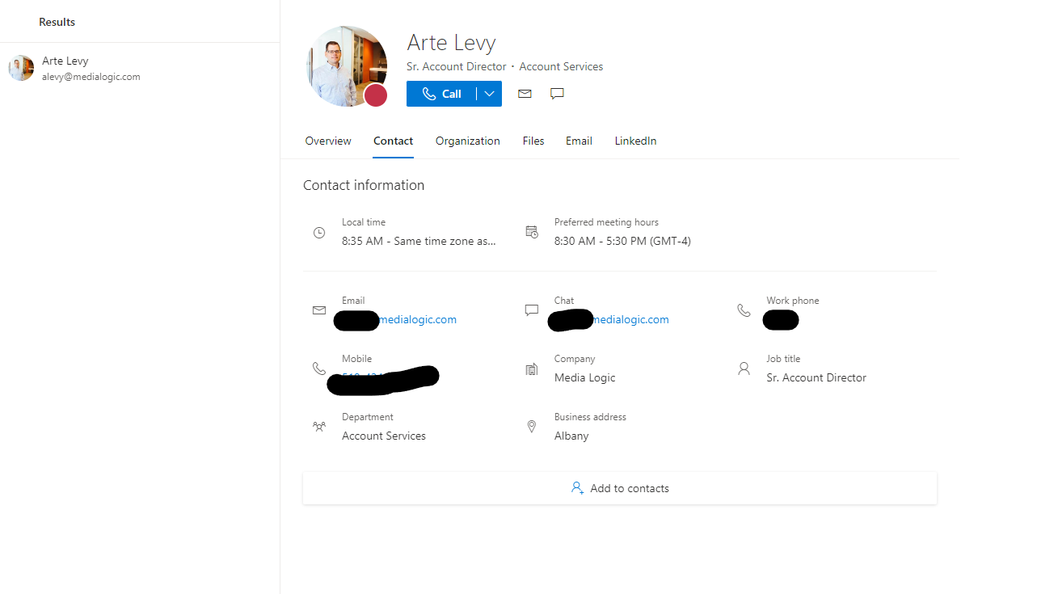This screenshot has height=594, width=1058.
Task: Click the email envelope icon next to Call
Action: [x=525, y=94]
